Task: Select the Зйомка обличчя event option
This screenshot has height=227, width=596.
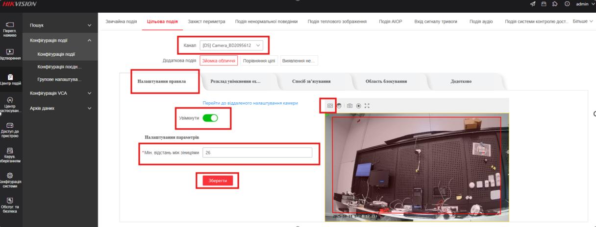Action: point(219,61)
